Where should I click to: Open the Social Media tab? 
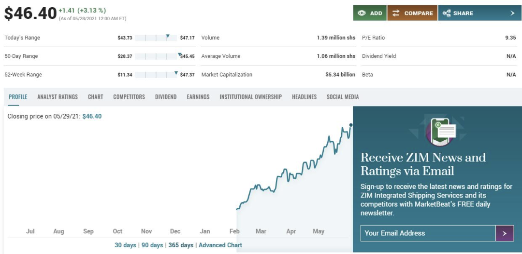(x=343, y=97)
